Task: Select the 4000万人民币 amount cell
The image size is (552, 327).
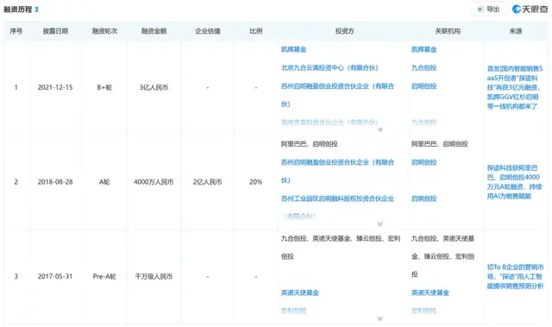Action: point(154,182)
